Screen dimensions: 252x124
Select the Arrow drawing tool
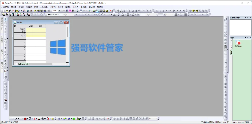(x=5, y=55)
